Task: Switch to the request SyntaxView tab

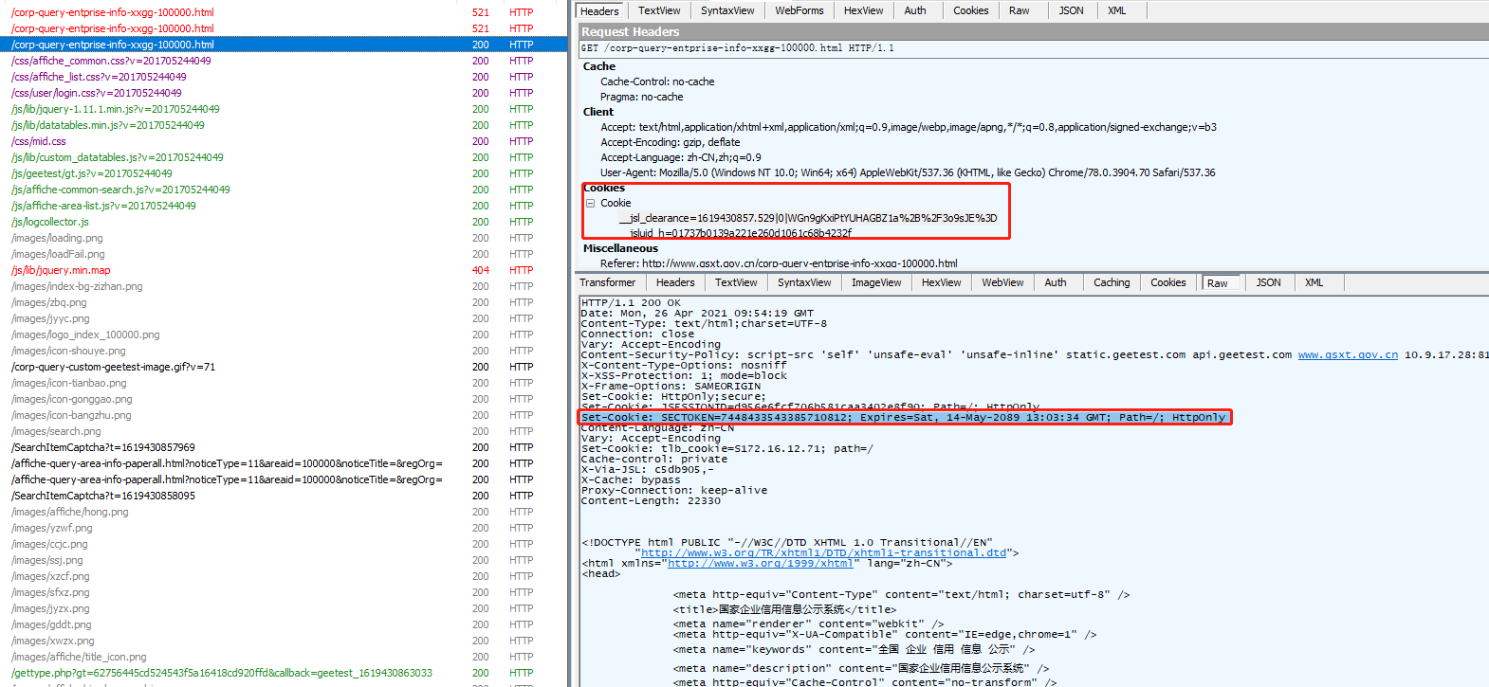Action: pos(727,10)
